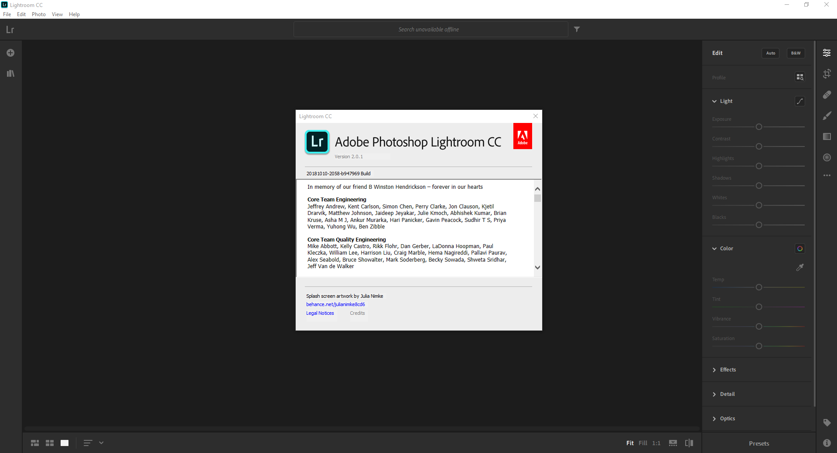Image resolution: width=837 pixels, height=453 pixels.
Task: Click the Auto tone button
Action: [771, 53]
